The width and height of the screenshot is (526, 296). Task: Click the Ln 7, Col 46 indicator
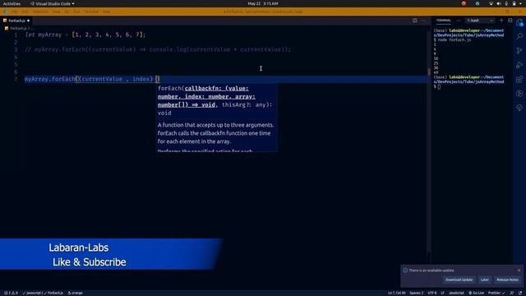(x=396, y=293)
